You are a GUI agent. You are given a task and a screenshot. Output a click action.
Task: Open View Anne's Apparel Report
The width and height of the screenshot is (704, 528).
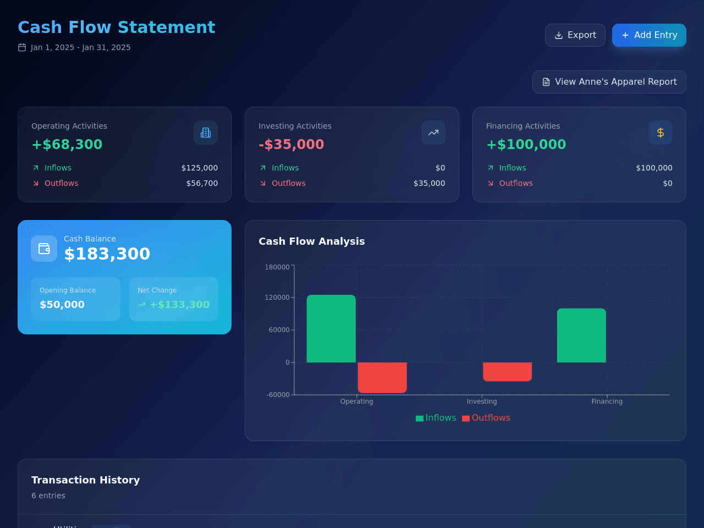coord(609,82)
